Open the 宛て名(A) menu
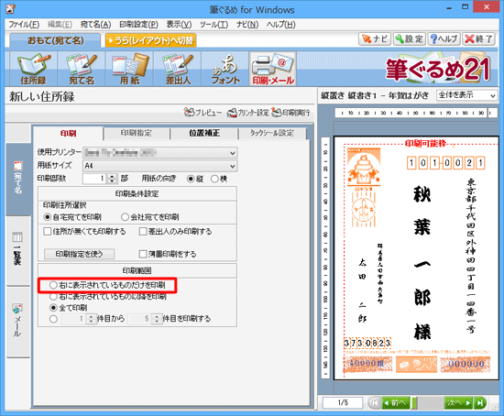Viewport: 504px width, 416px height. (x=95, y=25)
